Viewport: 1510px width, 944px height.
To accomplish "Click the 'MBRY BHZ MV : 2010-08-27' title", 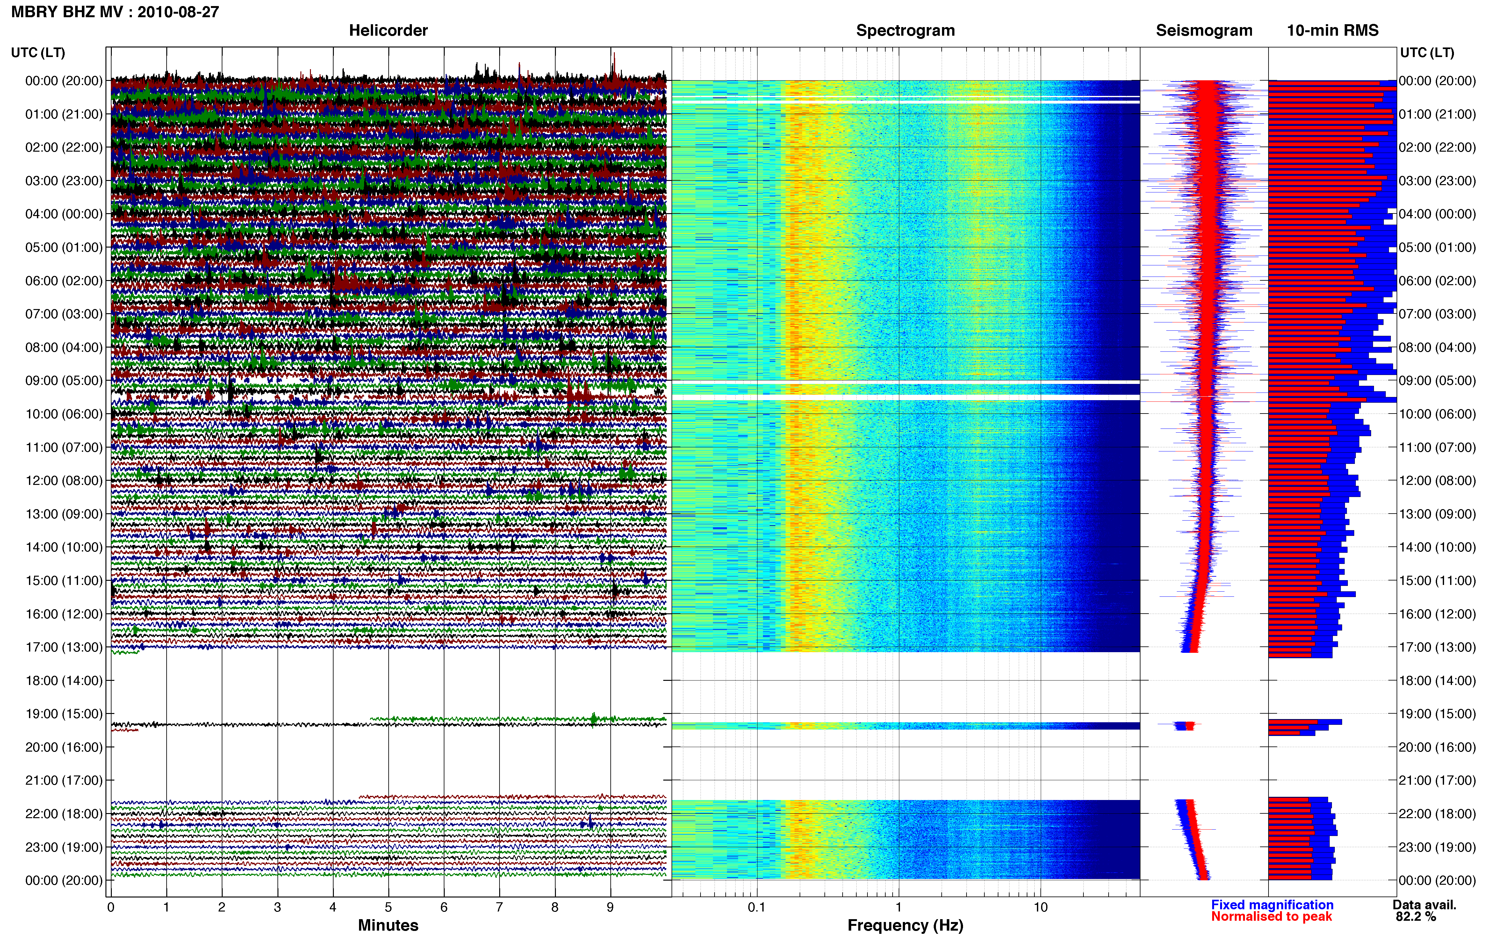I will pyautogui.click(x=115, y=12).
